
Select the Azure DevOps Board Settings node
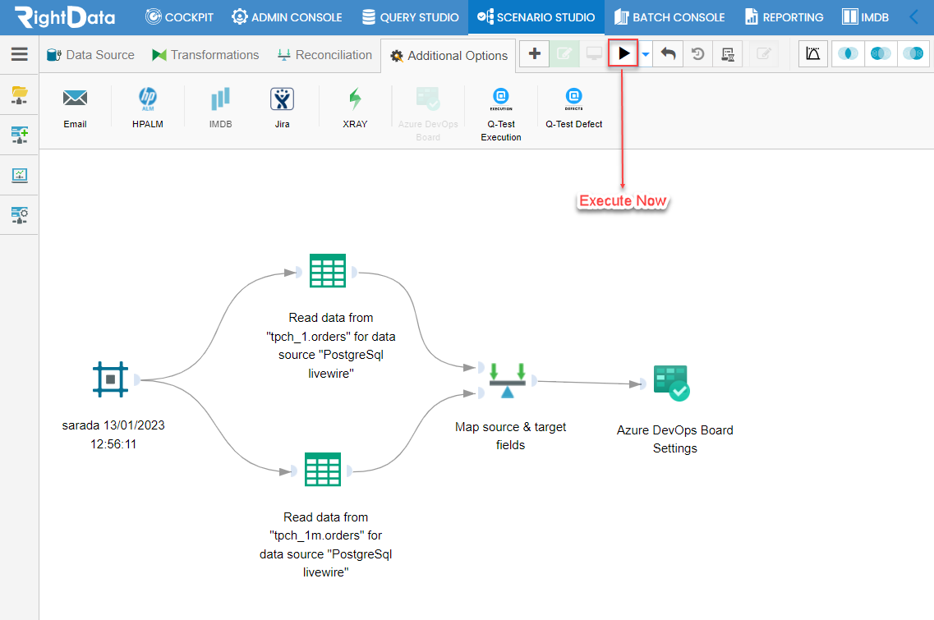click(x=671, y=383)
